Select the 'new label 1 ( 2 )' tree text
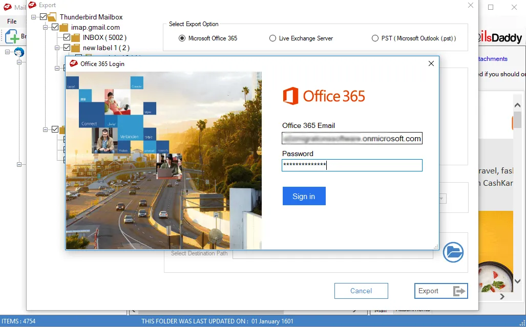The height and width of the screenshot is (327, 526). 106,48
